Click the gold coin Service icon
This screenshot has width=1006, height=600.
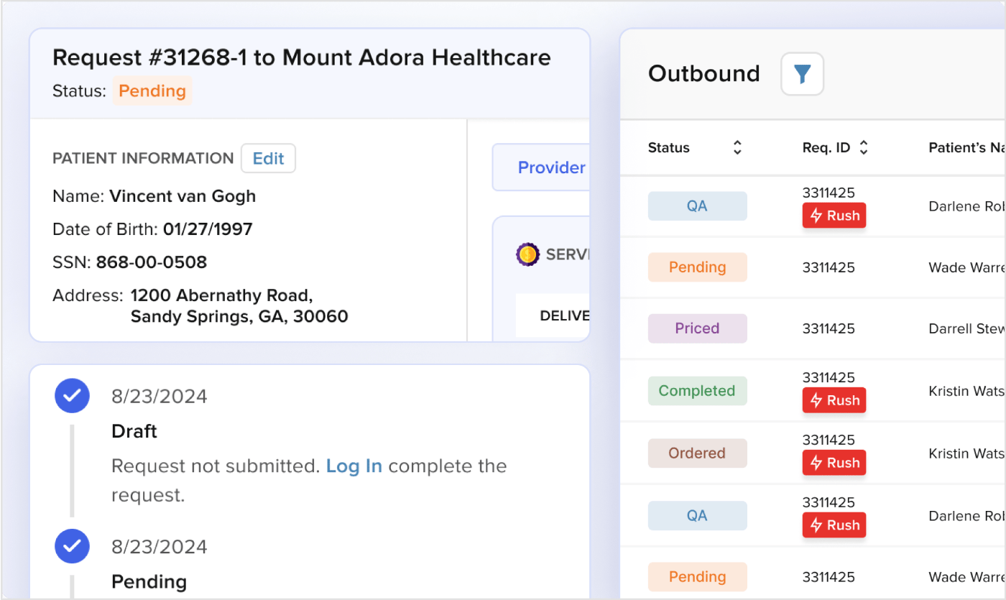pyautogui.click(x=527, y=254)
